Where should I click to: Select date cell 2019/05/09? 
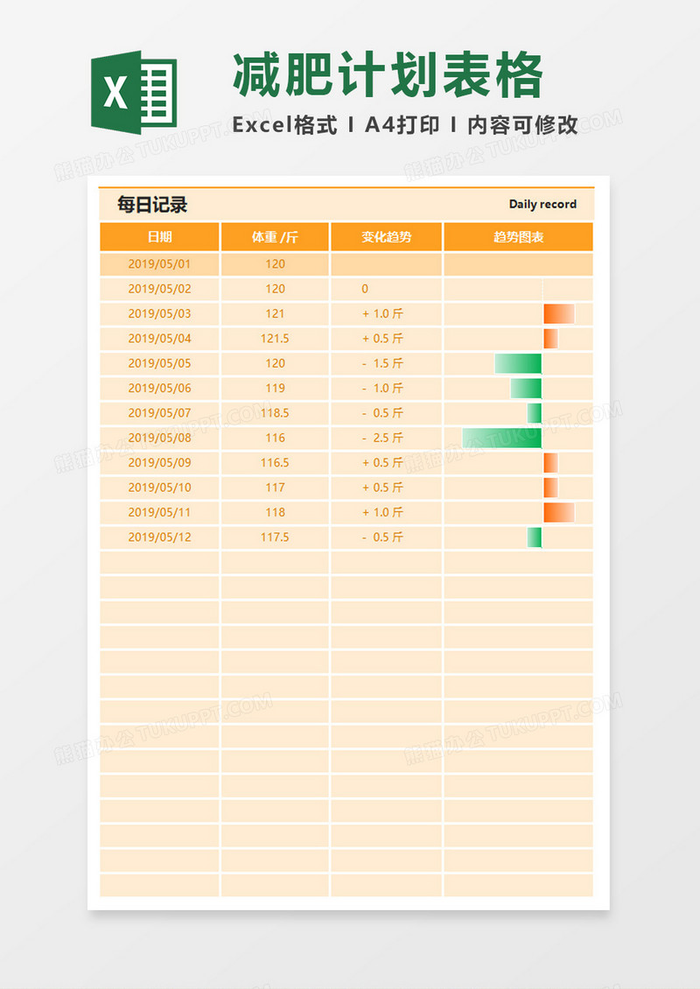159,463
